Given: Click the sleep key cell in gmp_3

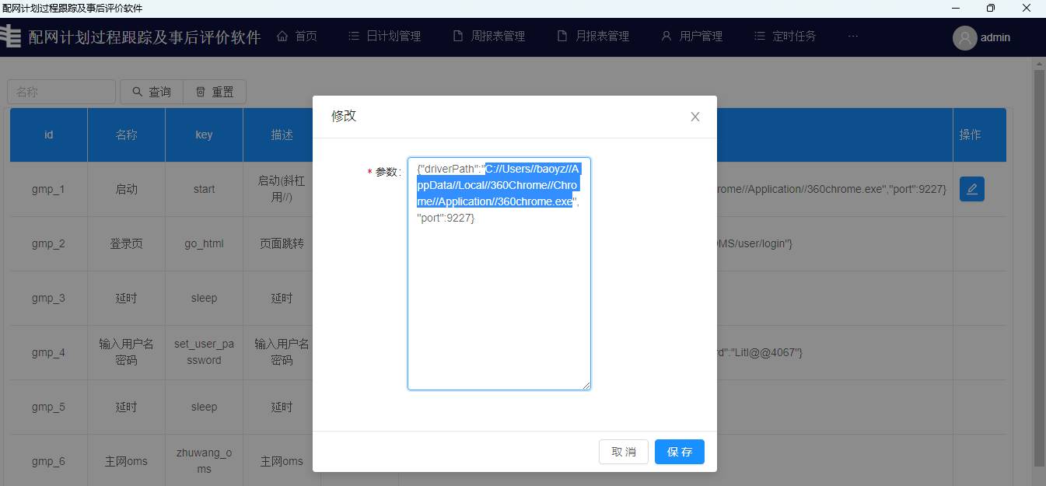Looking at the screenshot, I should pos(205,298).
